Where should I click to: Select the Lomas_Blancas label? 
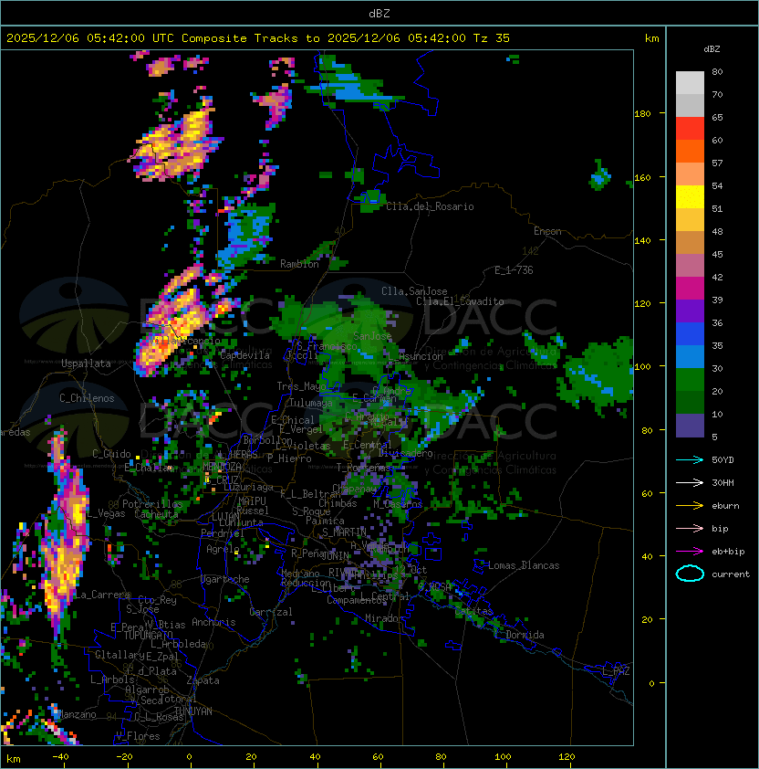point(524,565)
